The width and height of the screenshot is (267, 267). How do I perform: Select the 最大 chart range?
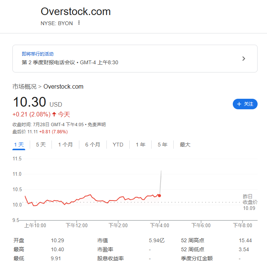pos(185,145)
